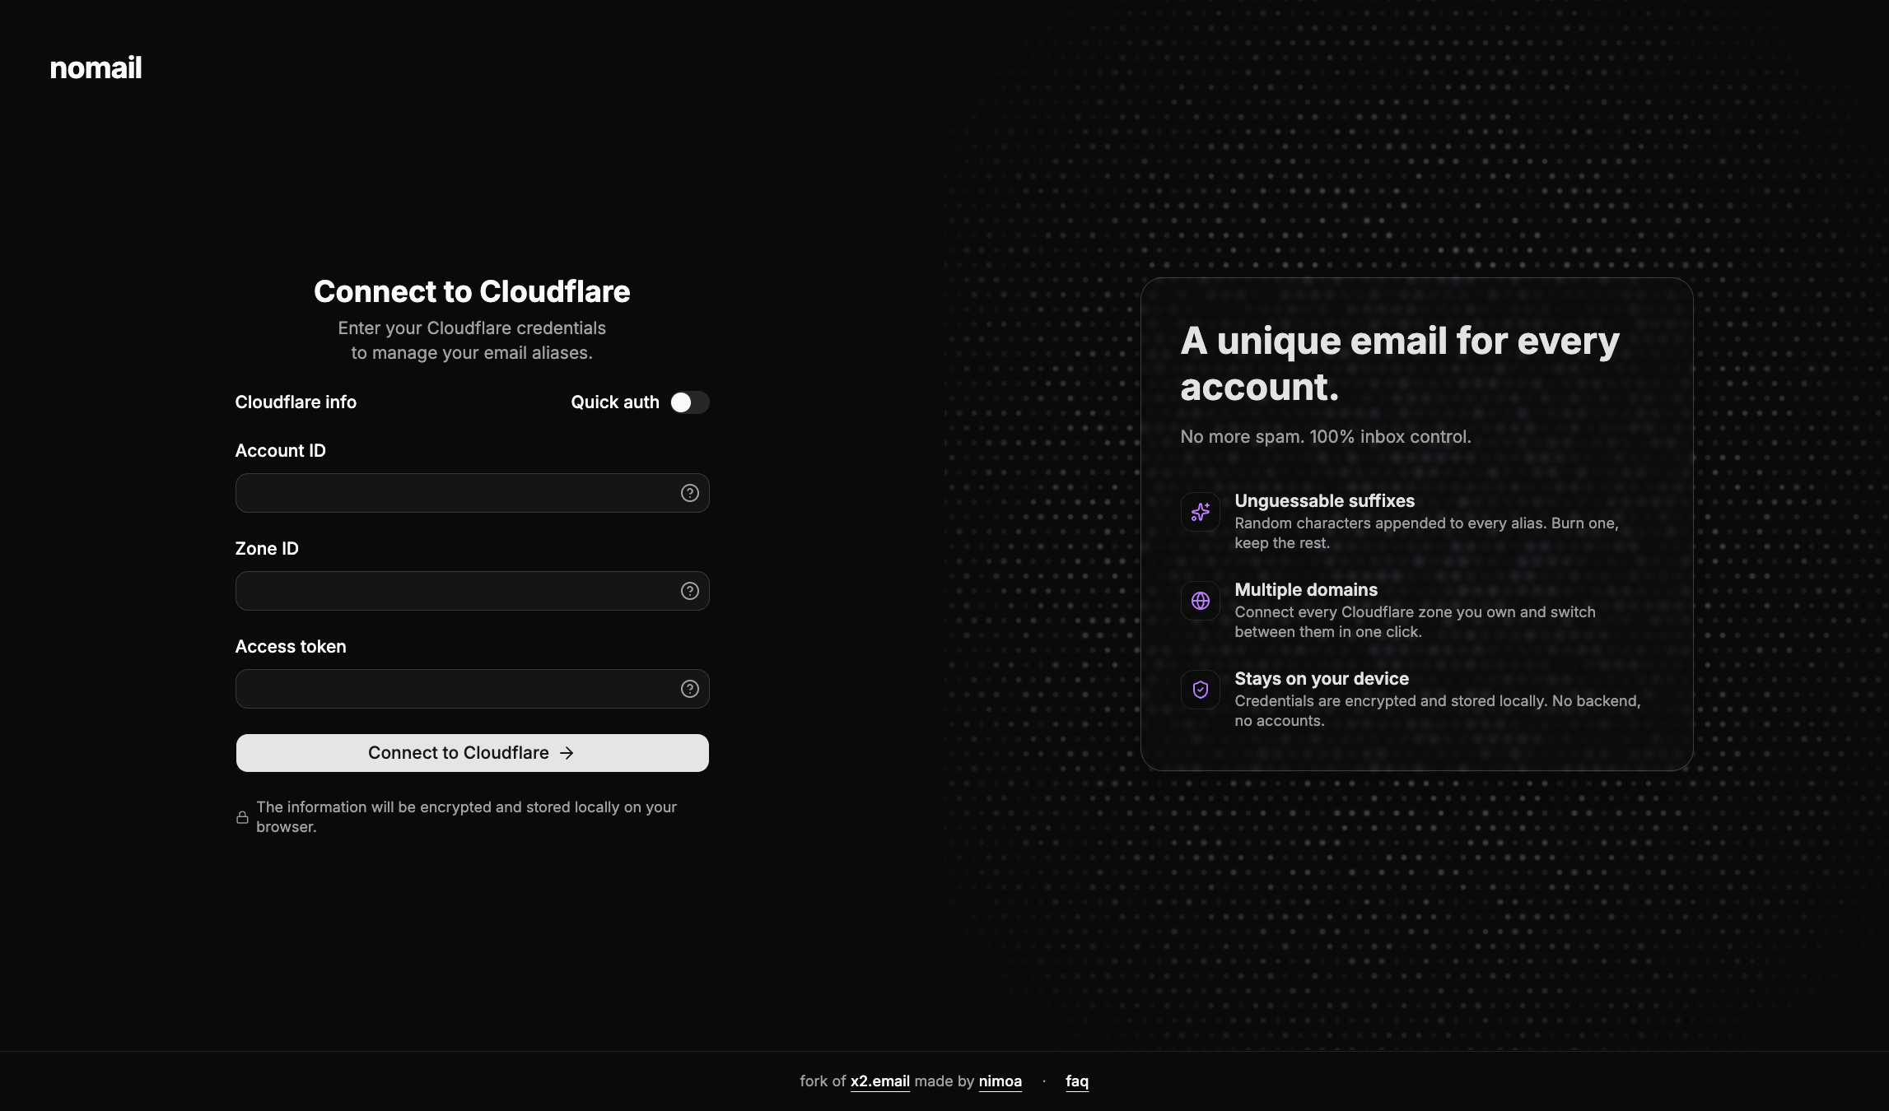Click the Stays on your device shield icon
Viewport: 1889px width, 1111px height.
[1200, 690]
